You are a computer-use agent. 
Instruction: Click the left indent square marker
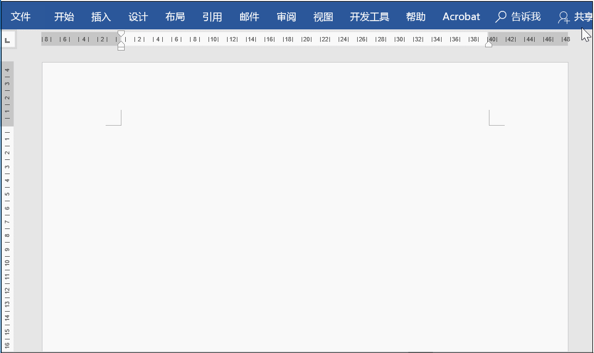pyautogui.click(x=121, y=48)
